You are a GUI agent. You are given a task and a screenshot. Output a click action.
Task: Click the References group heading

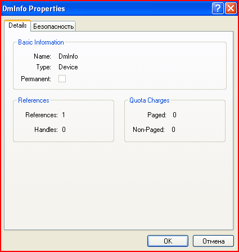34,100
